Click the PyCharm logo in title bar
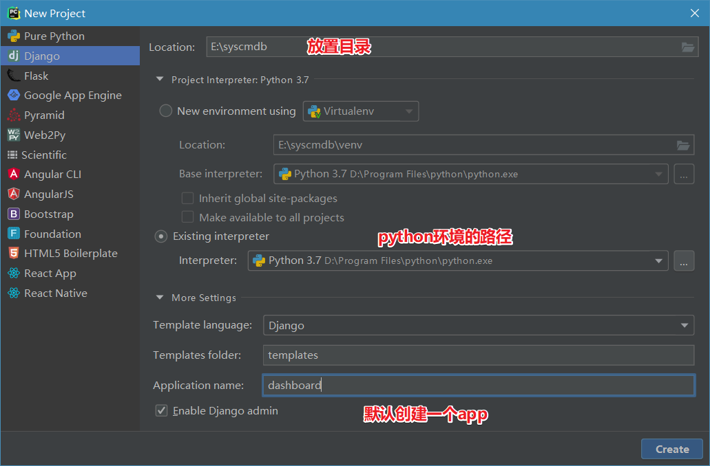This screenshot has width=710, height=466. pyautogui.click(x=14, y=13)
